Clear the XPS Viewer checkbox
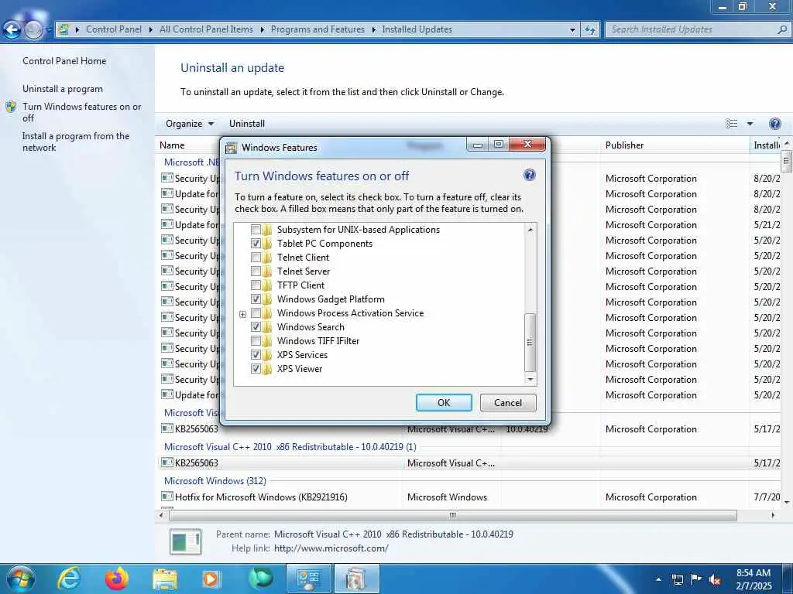793x594 pixels. tap(256, 369)
